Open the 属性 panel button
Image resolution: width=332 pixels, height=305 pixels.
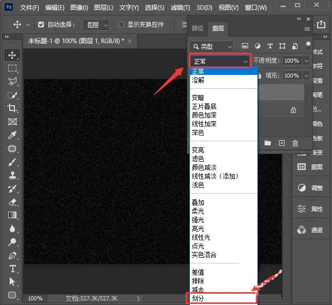(310, 209)
